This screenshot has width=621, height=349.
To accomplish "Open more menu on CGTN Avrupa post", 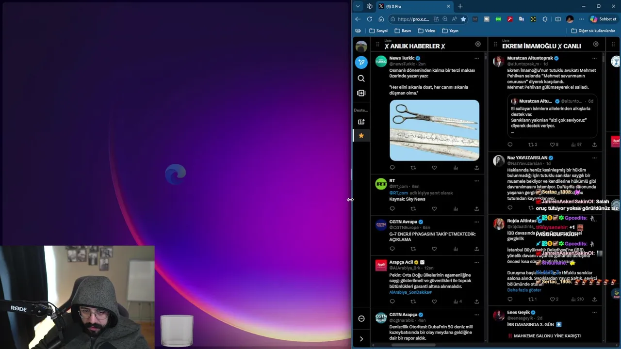I will tap(476, 222).
